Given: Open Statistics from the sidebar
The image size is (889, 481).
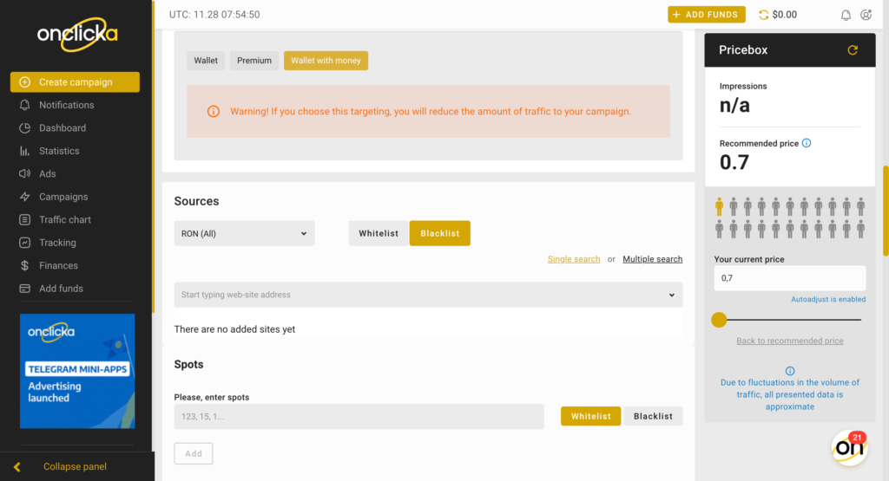Looking at the screenshot, I should pyautogui.click(x=59, y=151).
